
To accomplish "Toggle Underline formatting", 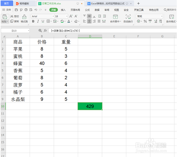I will [43, 21].
